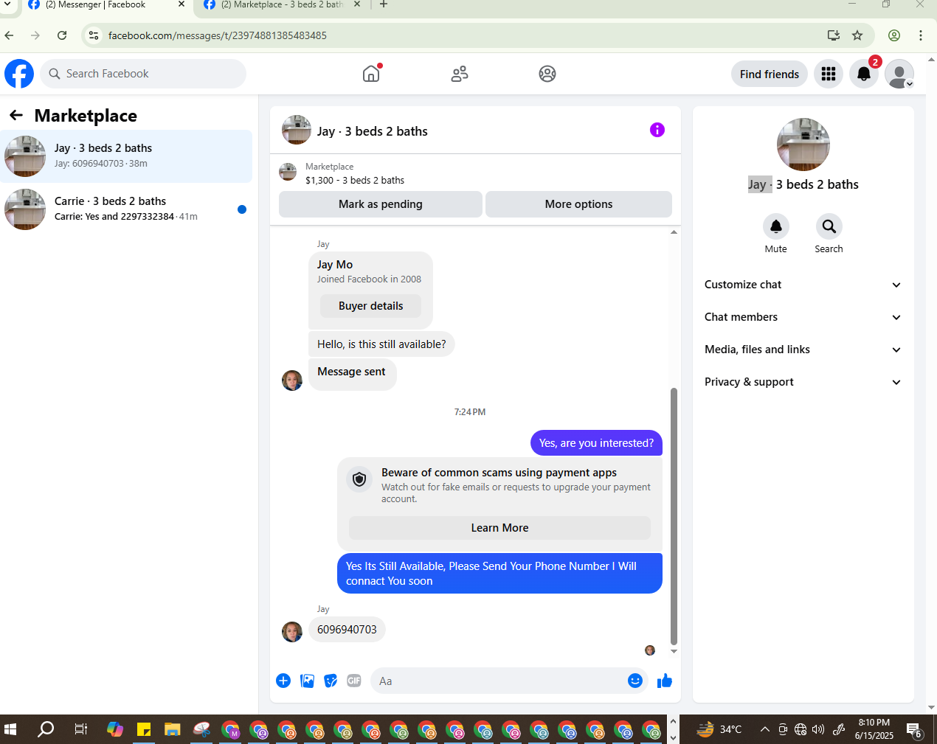This screenshot has width=937, height=744.
Task: Open Windows Start menu
Action: [10, 729]
